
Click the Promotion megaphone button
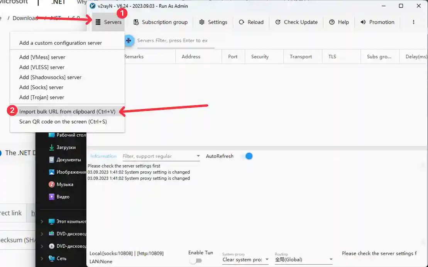377,22
